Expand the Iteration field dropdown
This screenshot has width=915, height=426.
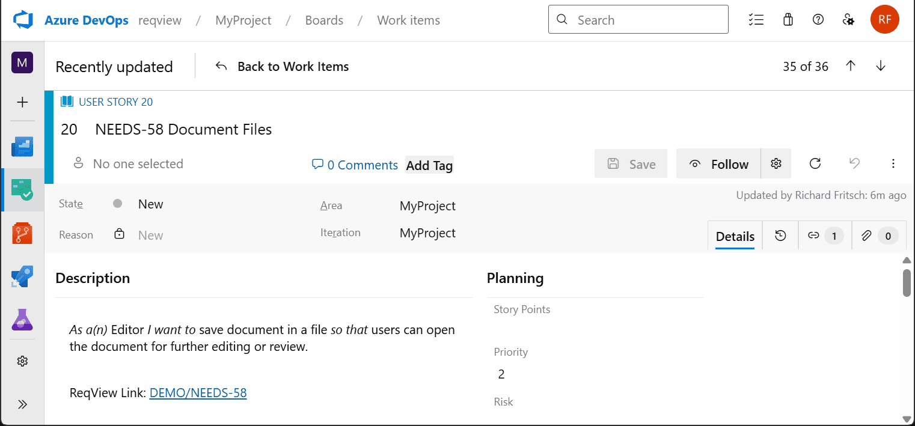(427, 233)
